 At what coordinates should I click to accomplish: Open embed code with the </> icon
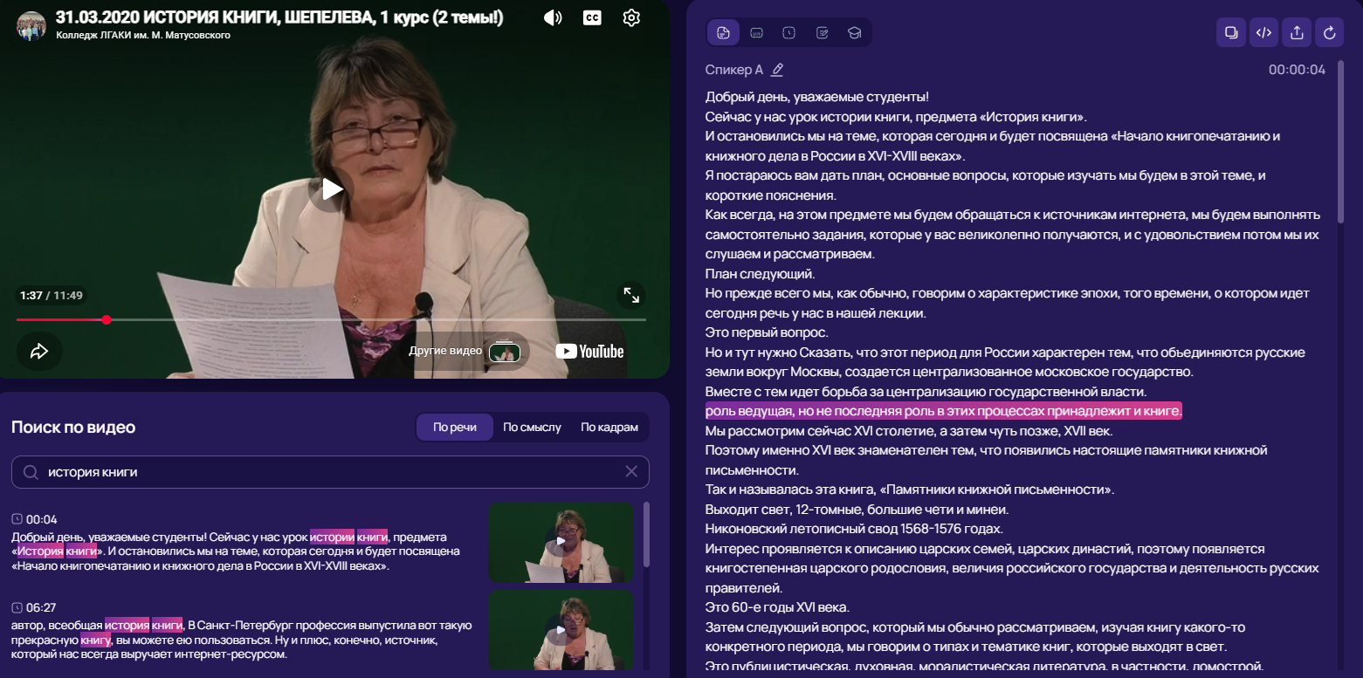pos(1263,33)
